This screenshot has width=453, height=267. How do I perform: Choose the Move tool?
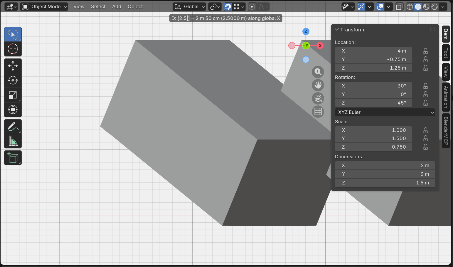(x=13, y=66)
